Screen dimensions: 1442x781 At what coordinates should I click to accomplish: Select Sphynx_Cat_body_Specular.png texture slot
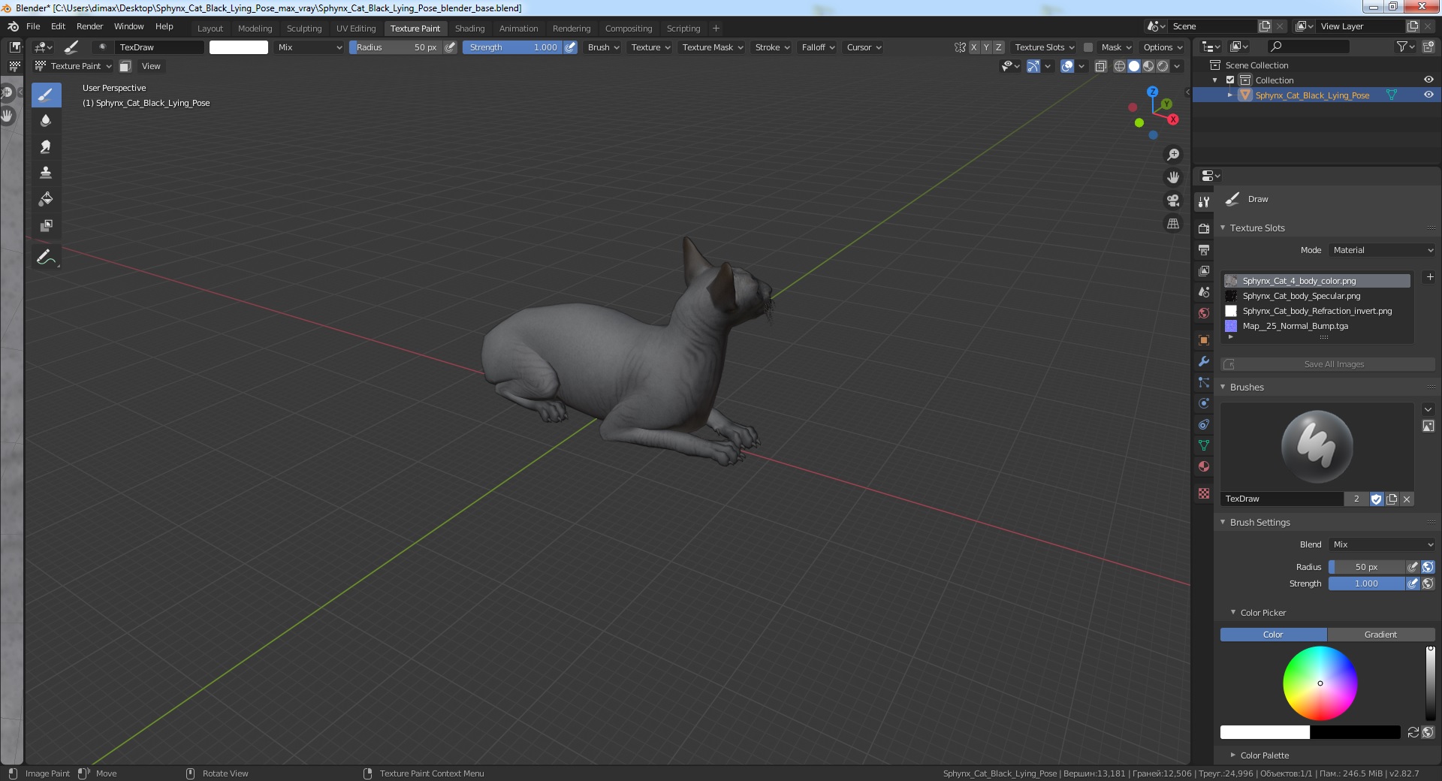[1317, 296]
